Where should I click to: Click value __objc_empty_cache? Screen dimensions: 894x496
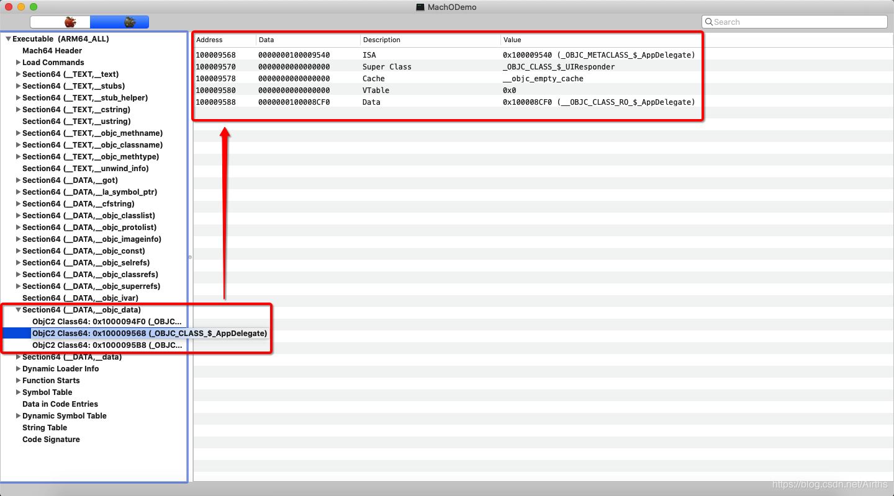(543, 79)
